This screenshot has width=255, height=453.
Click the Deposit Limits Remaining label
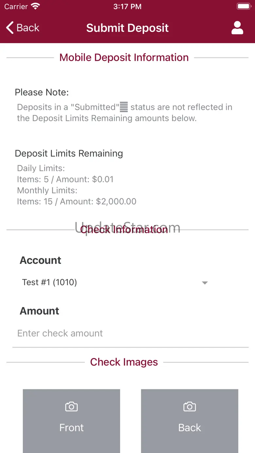coord(69,154)
